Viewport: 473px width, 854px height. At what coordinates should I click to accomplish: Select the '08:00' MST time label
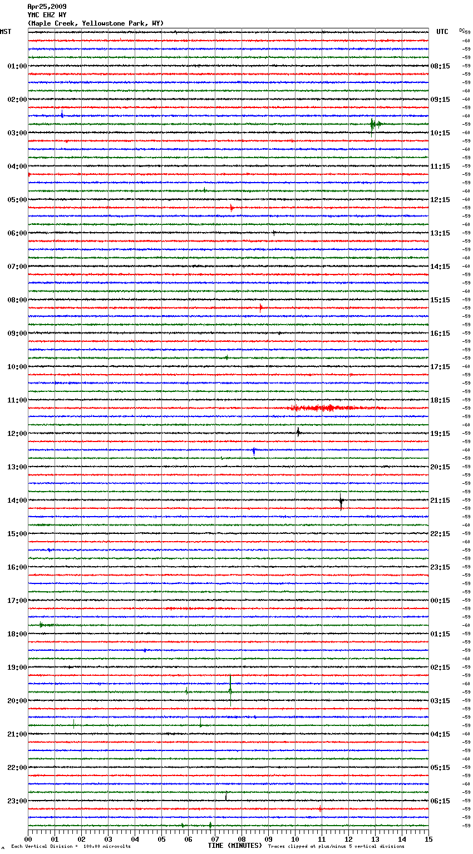pos(17,300)
